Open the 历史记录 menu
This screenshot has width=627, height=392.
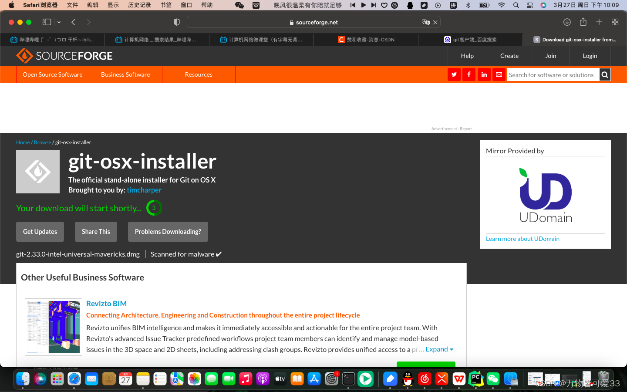pos(139,5)
